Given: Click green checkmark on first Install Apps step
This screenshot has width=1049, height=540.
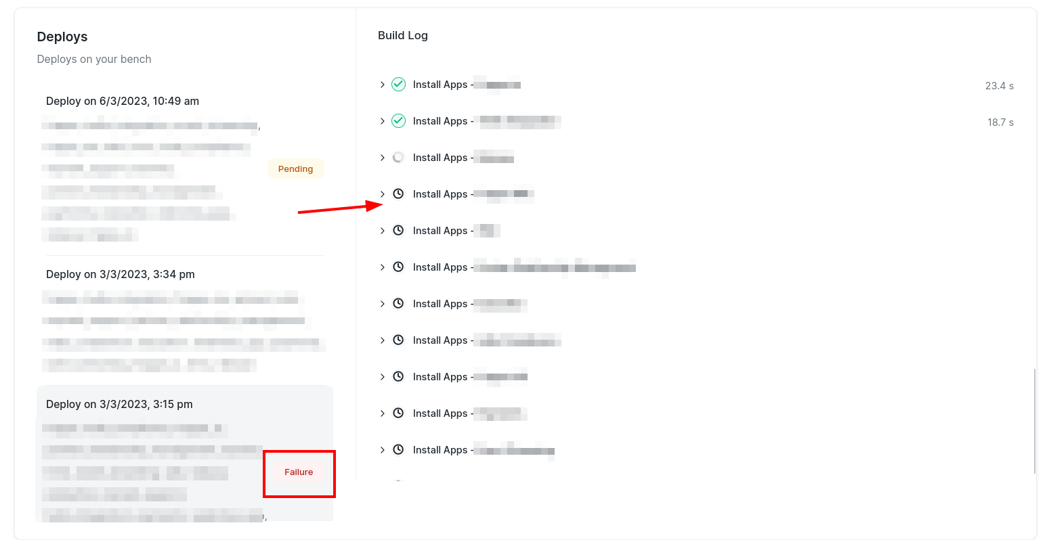Looking at the screenshot, I should coord(398,84).
